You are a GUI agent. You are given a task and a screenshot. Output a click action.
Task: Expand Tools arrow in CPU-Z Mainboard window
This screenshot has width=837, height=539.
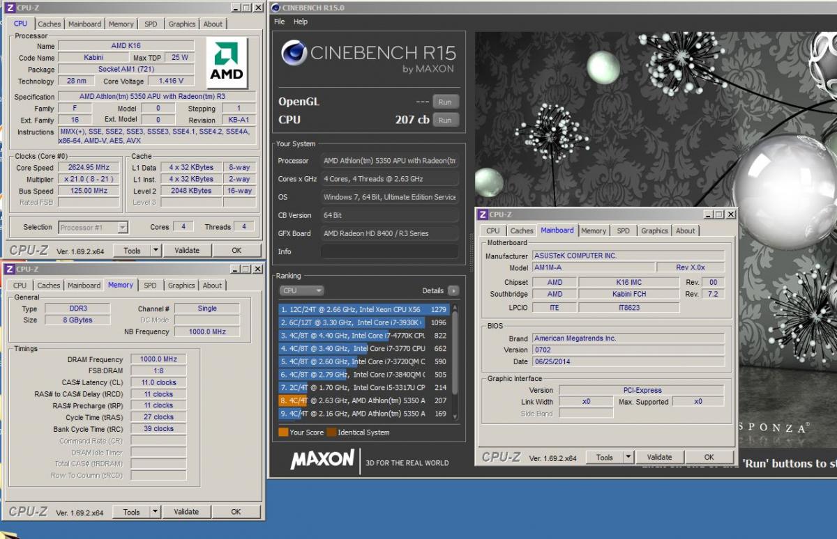[628, 458]
